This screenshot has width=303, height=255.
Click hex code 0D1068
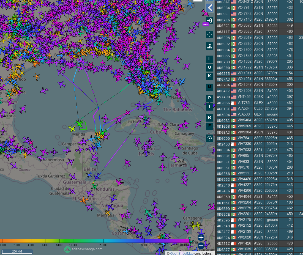click(223, 126)
